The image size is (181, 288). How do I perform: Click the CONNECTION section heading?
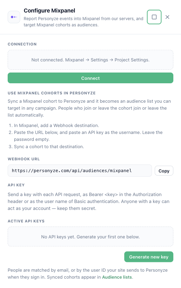(22, 44)
